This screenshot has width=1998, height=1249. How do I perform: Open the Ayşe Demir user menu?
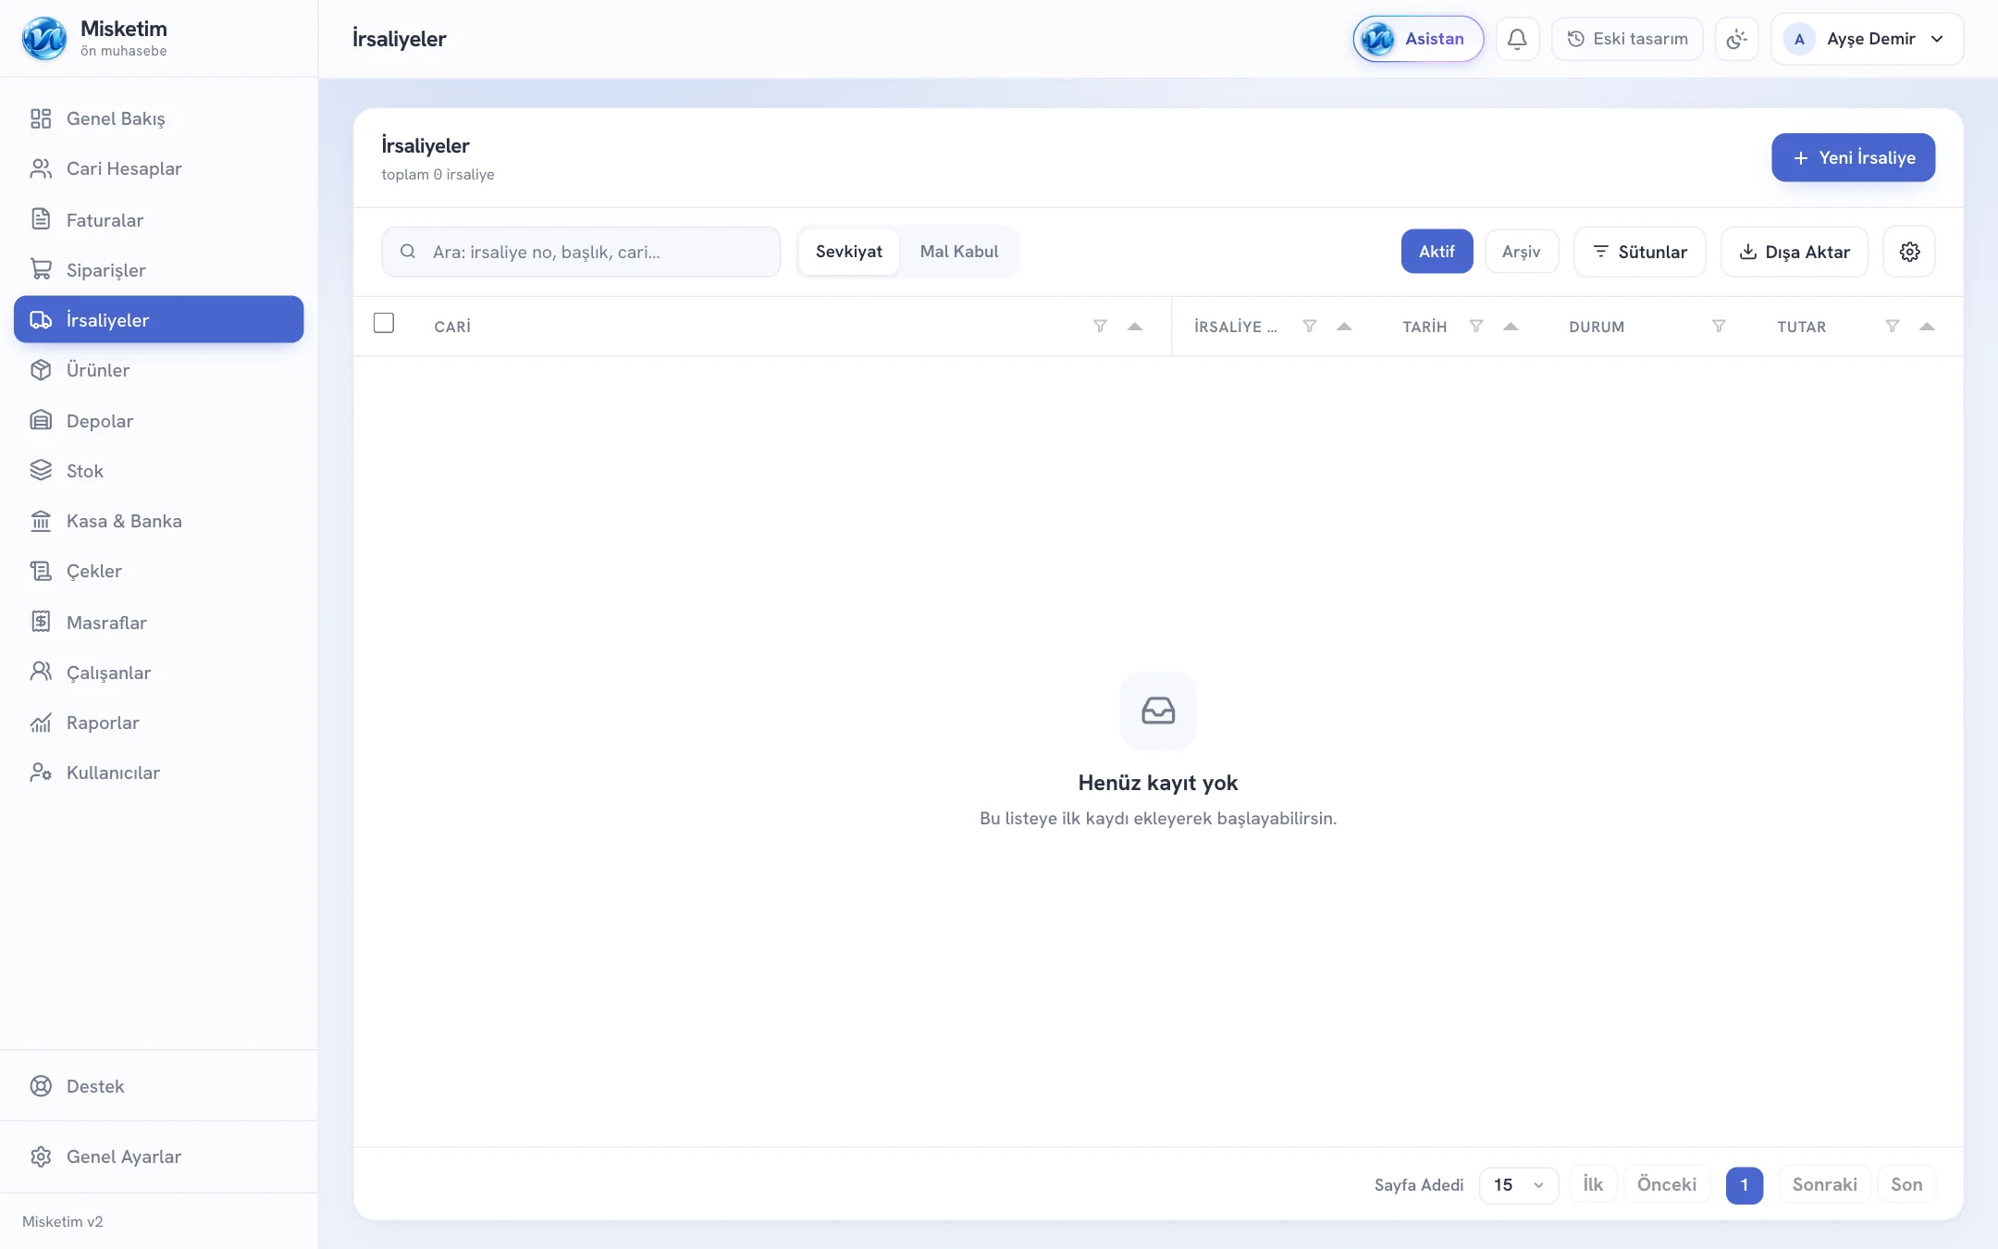coord(1867,39)
